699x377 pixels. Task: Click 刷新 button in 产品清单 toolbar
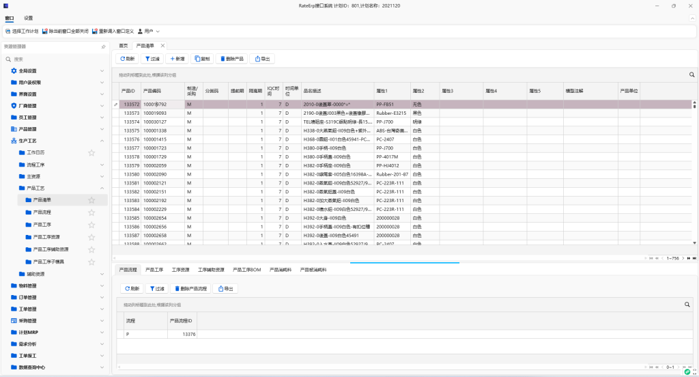pyautogui.click(x=127, y=59)
